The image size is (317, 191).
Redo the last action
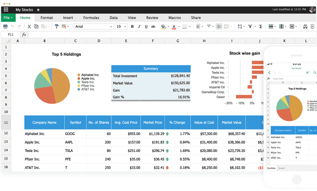click(19, 26)
